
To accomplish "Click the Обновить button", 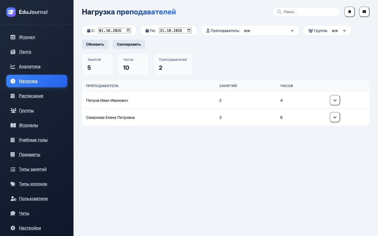I will [95, 45].
